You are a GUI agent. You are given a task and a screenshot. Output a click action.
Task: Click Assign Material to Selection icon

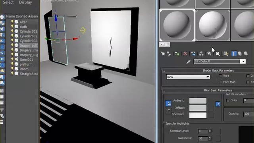click(x=177, y=54)
